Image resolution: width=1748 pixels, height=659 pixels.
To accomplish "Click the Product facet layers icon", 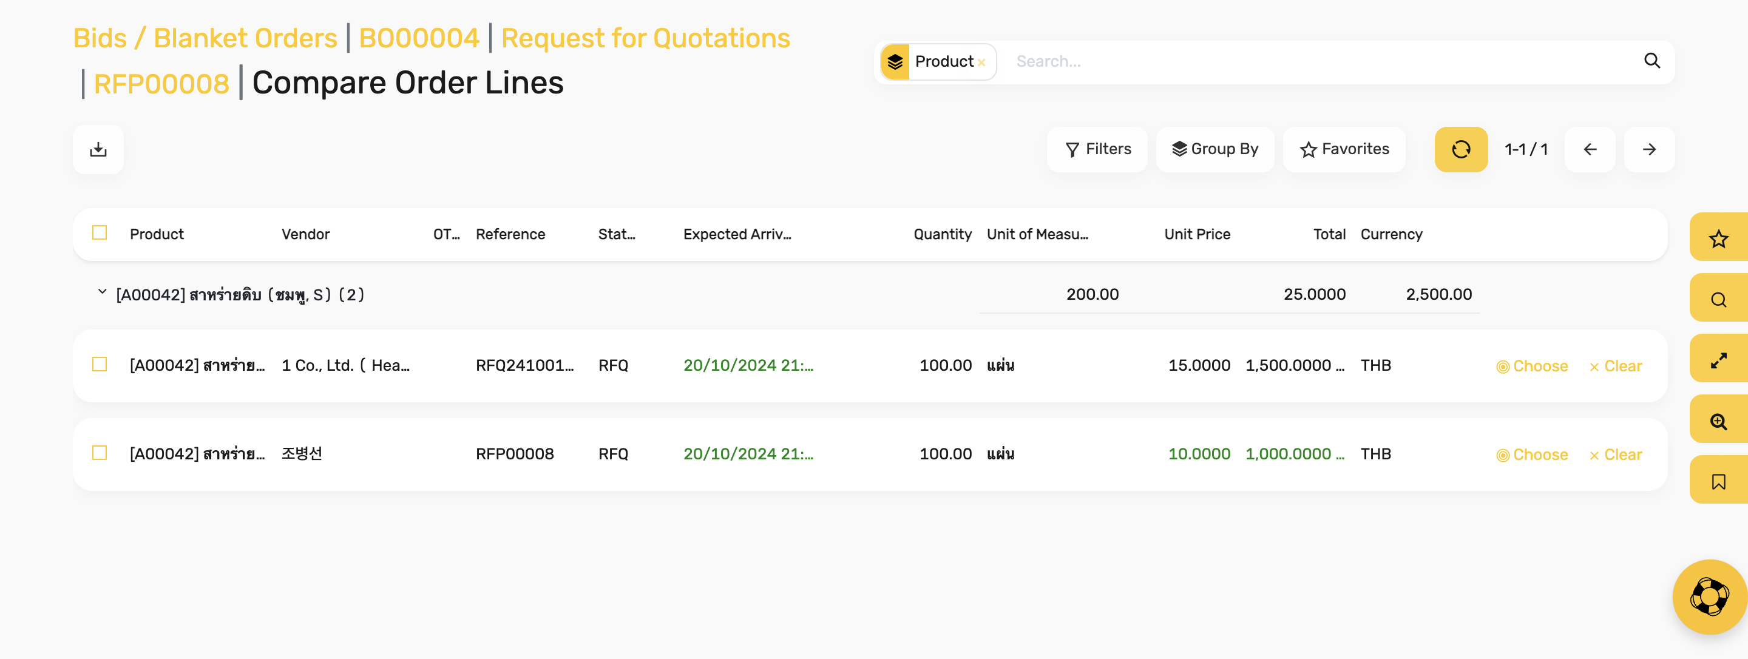I will pos(895,62).
